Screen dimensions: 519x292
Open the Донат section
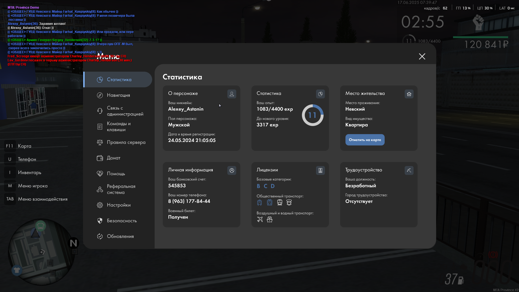click(x=114, y=158)
